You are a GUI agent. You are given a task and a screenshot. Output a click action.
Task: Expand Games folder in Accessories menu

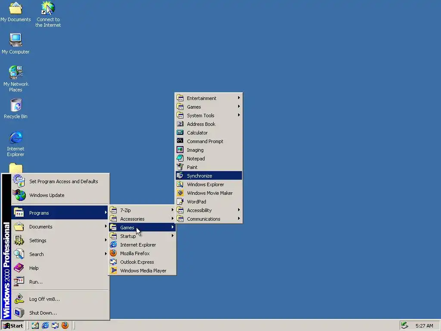point(209,107)
